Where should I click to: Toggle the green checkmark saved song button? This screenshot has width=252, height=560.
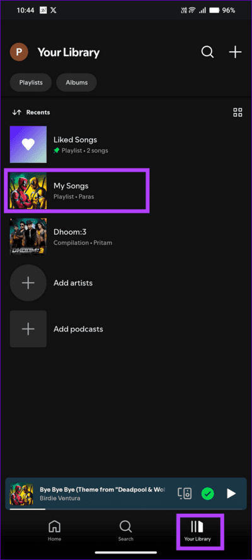(207, 494)
